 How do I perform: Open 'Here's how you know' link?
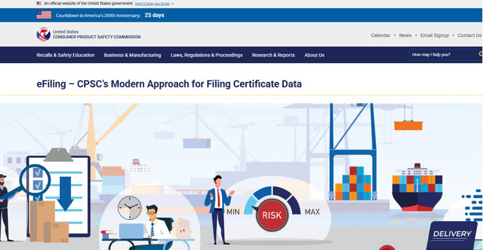pyautogui.click(x=152, y=4)
